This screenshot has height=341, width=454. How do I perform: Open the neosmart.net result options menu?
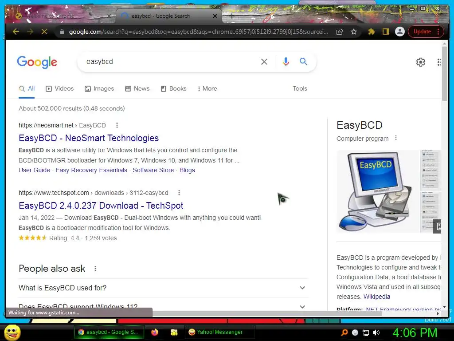(x=117, y=125)
